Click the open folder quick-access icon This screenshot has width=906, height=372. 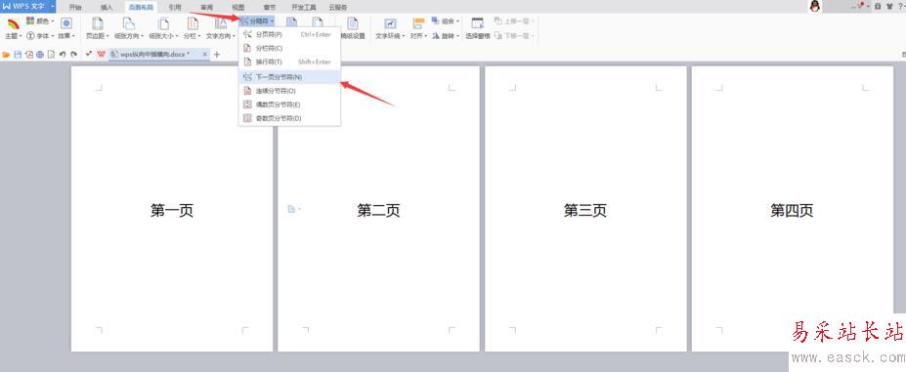point(7,55)
